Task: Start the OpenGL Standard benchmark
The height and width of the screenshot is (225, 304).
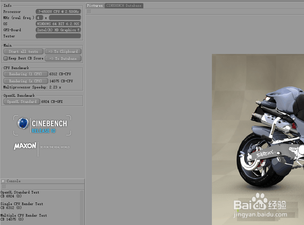Action: (22, 102)
